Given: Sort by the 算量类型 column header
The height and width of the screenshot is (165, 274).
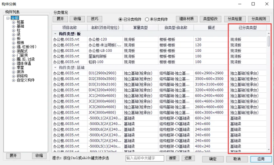Looking at the screenshot, I should pyautogui.click(x=140, y=28).
